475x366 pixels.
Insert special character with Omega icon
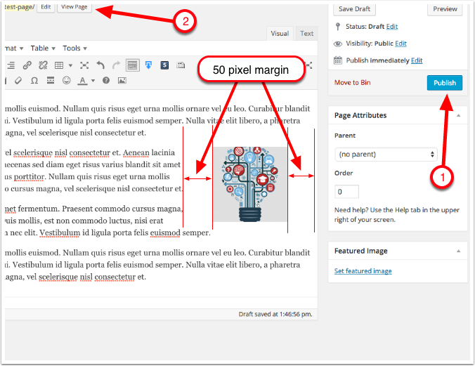[x=34, y=81]
